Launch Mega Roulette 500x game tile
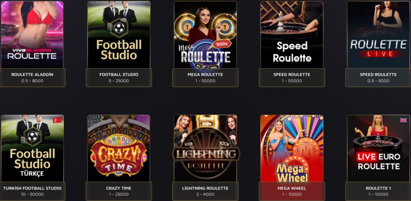The image size is (411, 201). pos(205,35)
